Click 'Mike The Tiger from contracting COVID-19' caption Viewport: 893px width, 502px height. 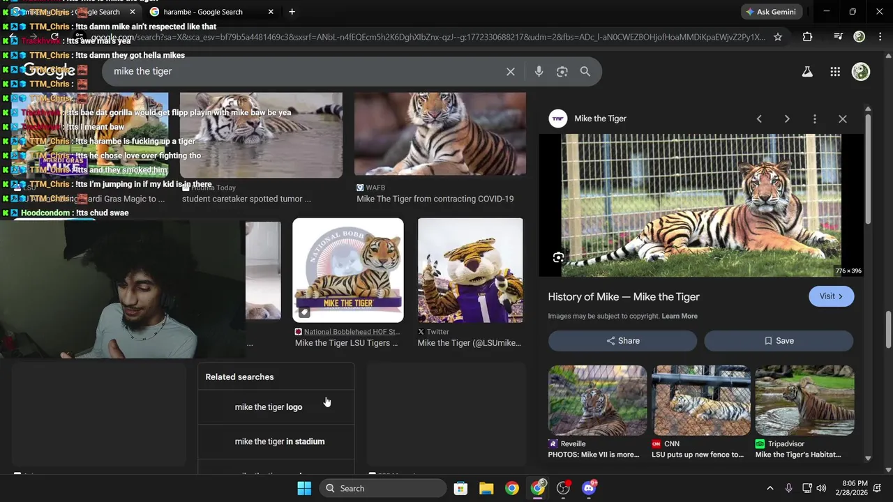point(435,199)
